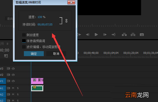Click the nest/selection tool icon below timecode

click(x=6, y=56)
